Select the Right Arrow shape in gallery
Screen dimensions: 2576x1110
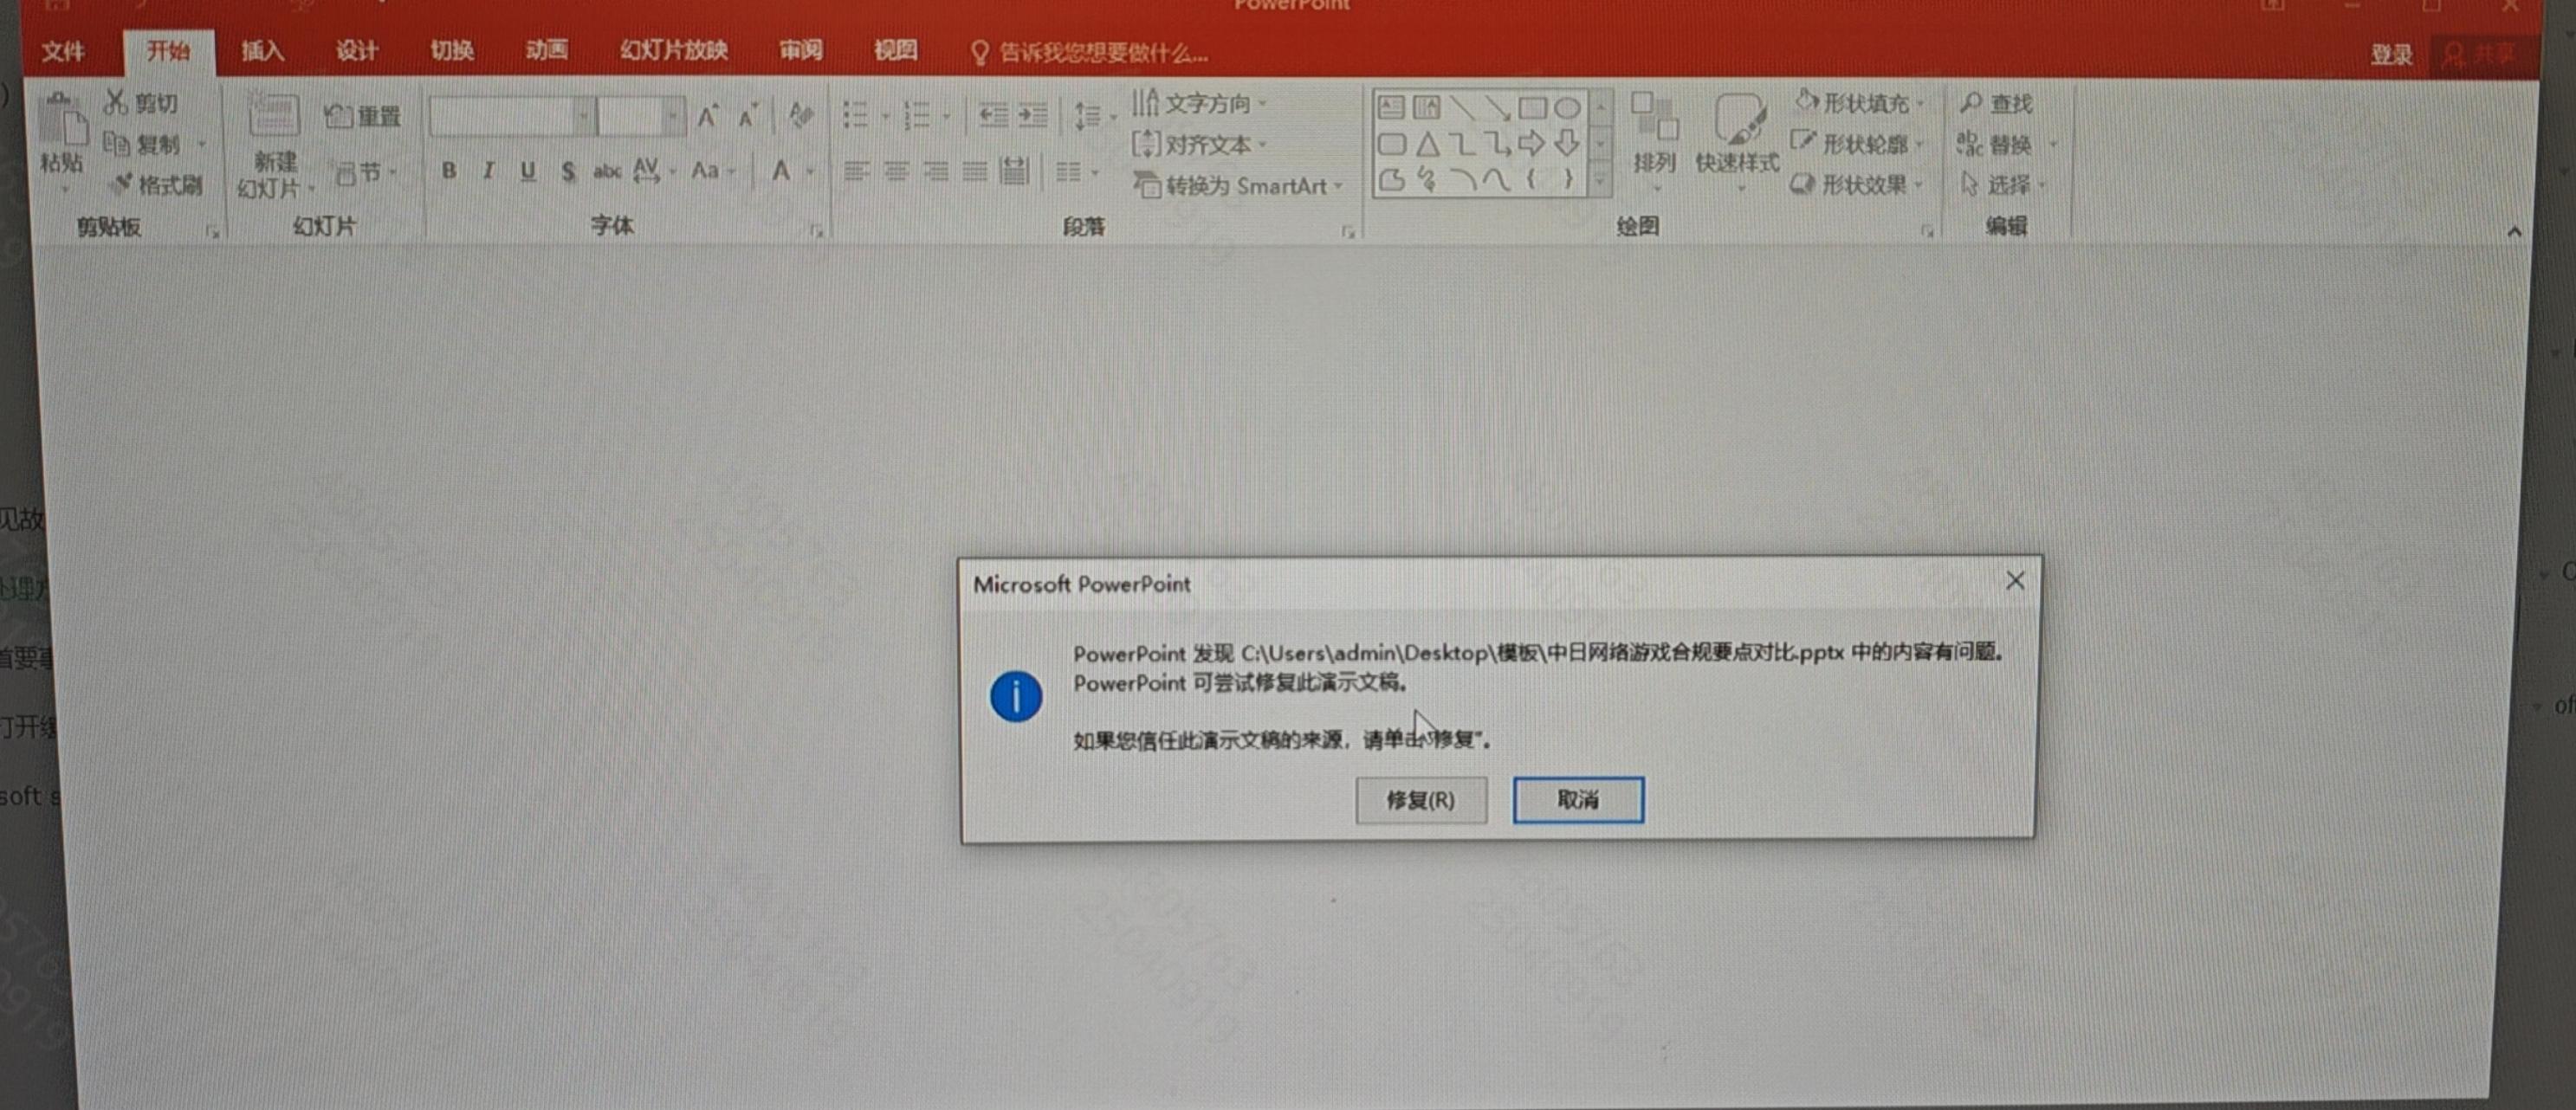point(1531,144)
